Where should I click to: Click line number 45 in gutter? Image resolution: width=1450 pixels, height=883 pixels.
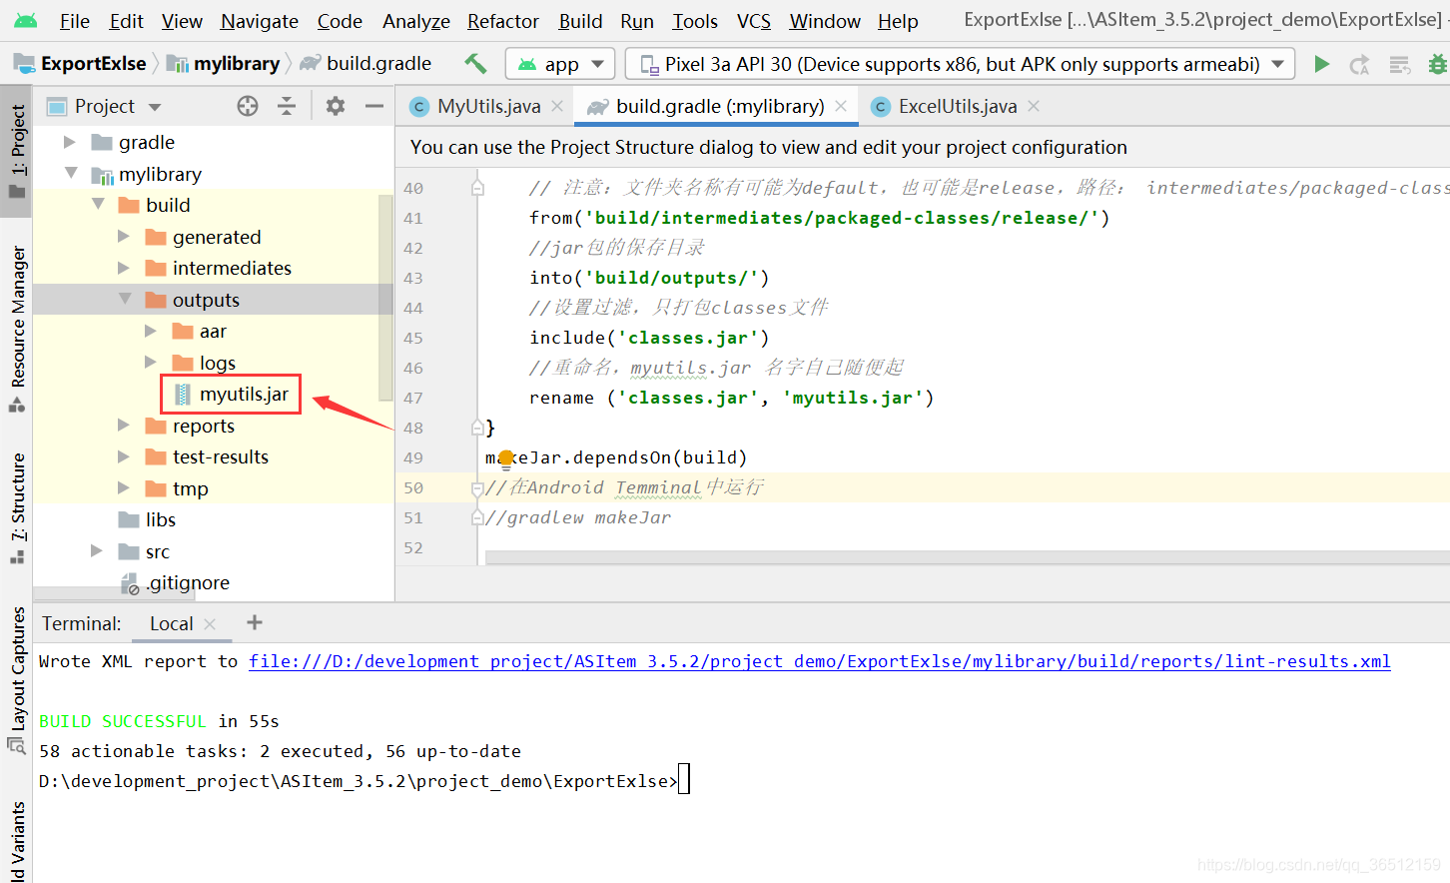point(413,338)
